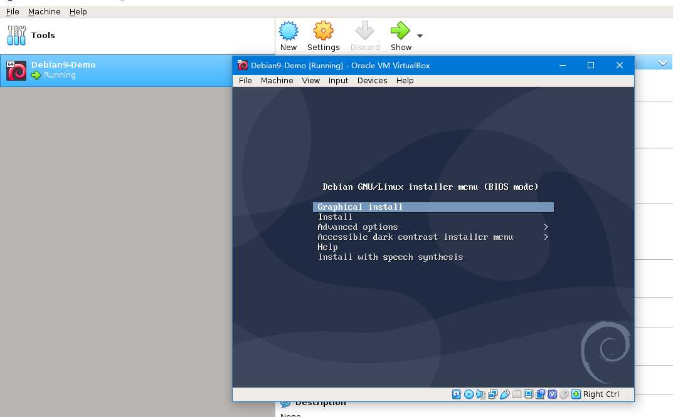The width and height of the screenshot is (673, 417).
Task: Click the Right Ctrl host key label
Action: coord(601,394)
